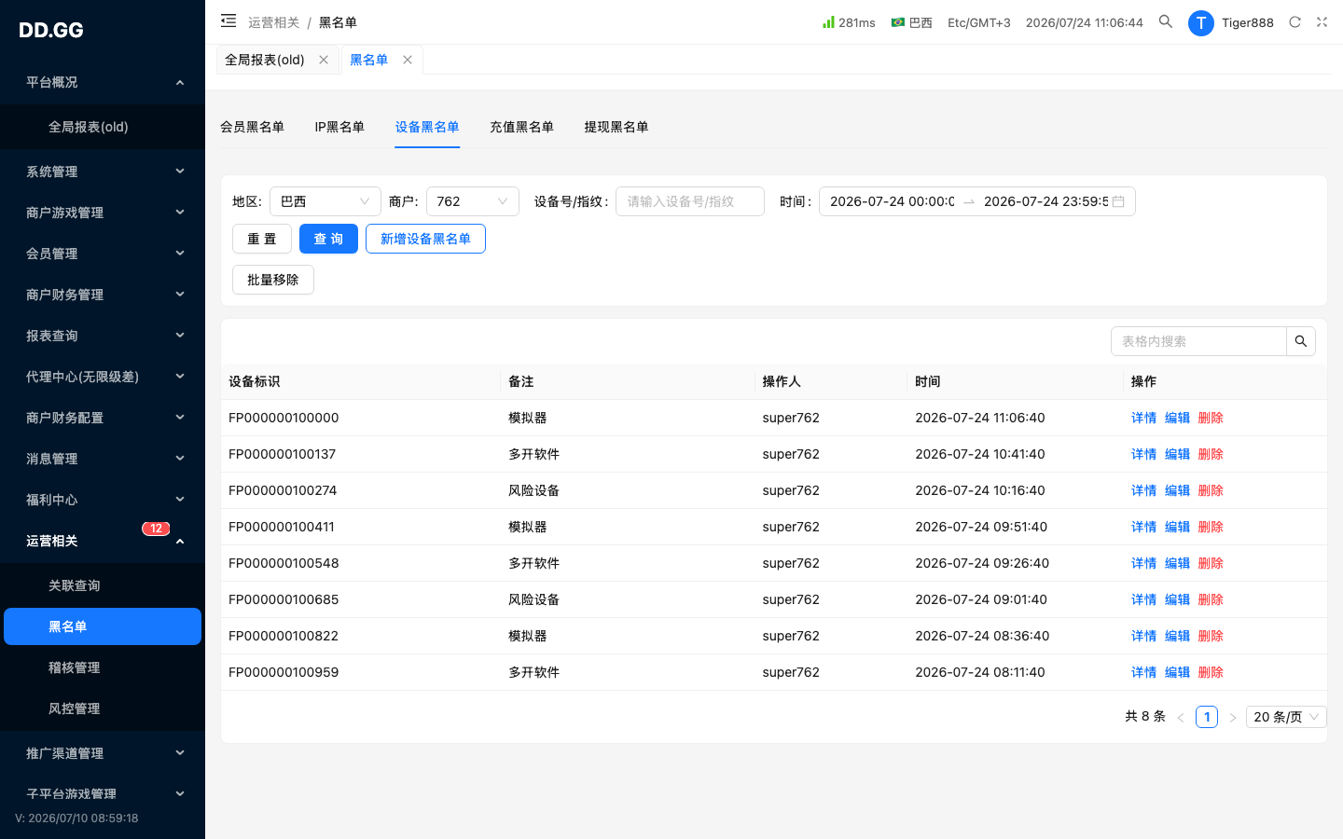
Task: Open calendar icon in time range picker
Action: click(1118, 201)
